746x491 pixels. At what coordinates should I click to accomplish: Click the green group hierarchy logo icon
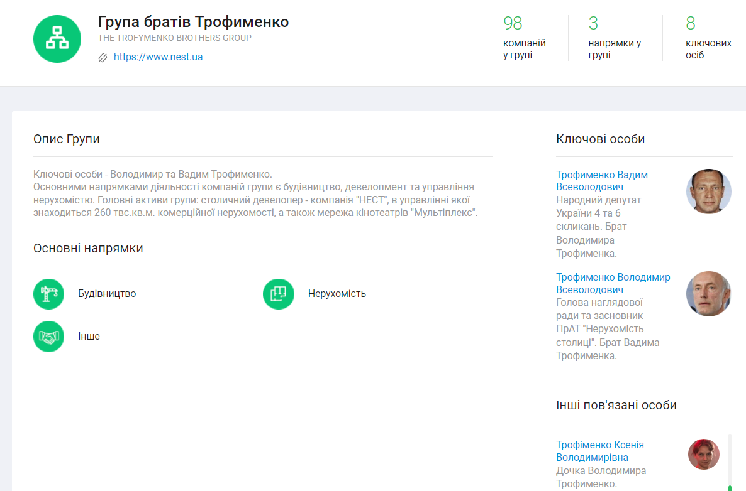[57, 39]
